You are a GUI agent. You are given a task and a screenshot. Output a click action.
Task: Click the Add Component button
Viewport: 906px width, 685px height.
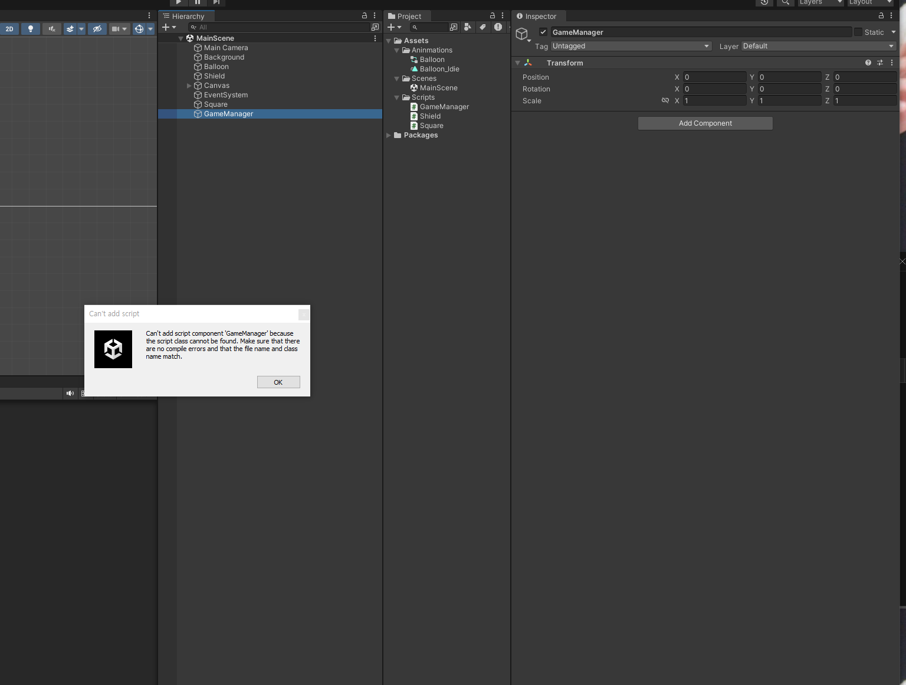(x=705, y=123)
